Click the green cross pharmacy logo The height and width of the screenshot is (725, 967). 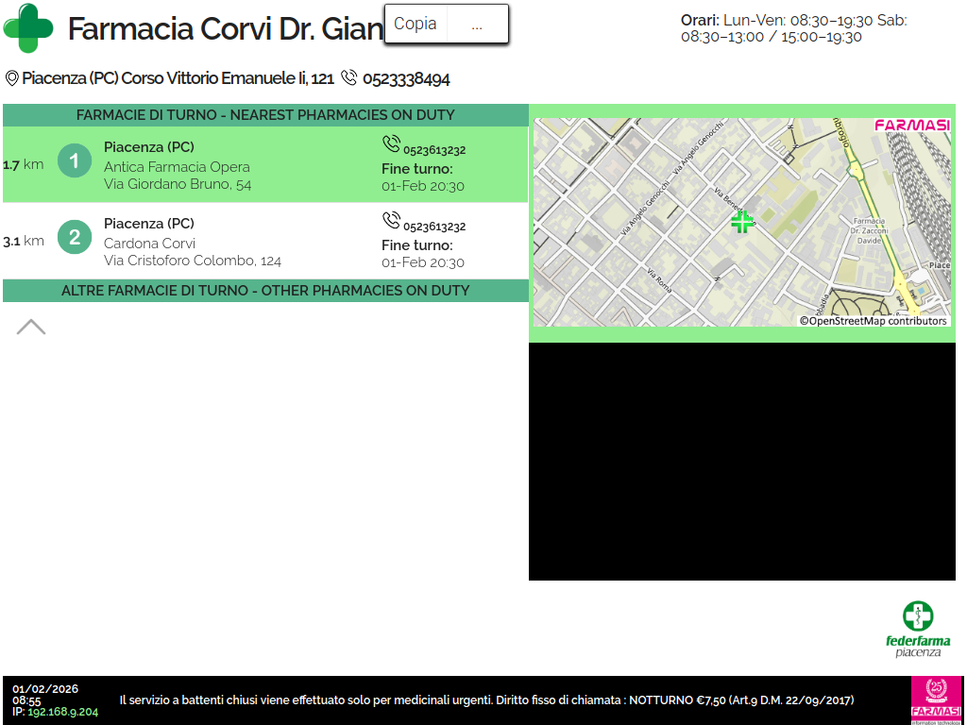click(x=28, y=28)
